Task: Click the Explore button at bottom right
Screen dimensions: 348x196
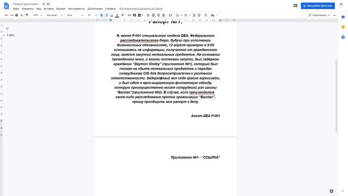Action: [331, 191]
